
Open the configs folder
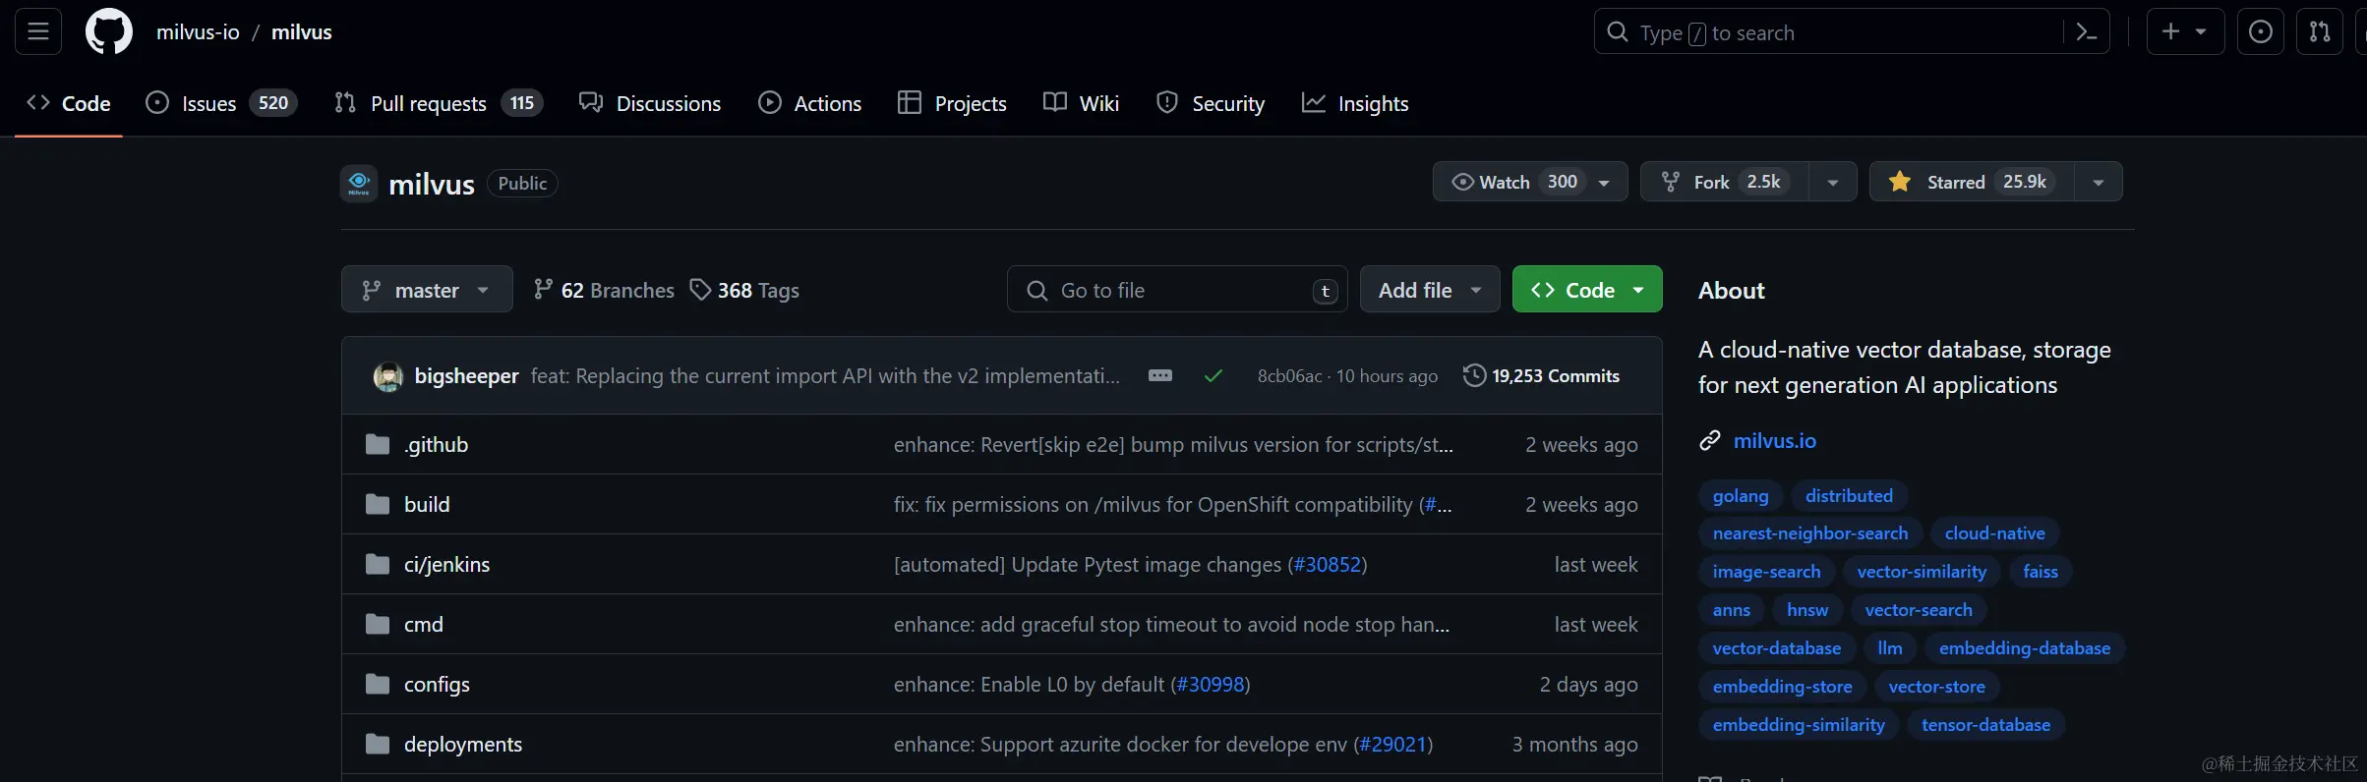pyautogui.click(x=437, y=685)
